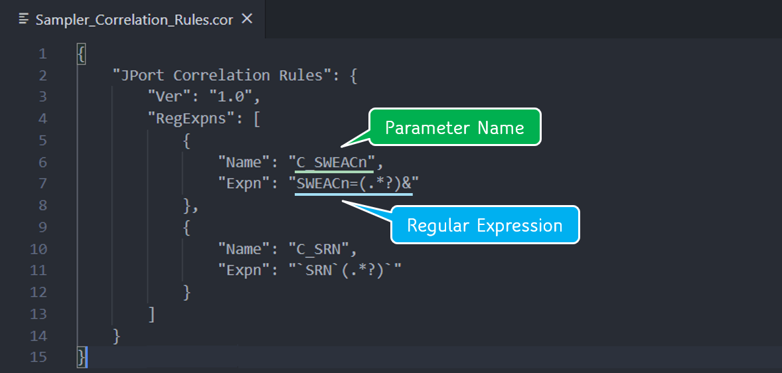Click line number 1 in the gutter
Screen dimensions: 782x373
coord(42,54)
